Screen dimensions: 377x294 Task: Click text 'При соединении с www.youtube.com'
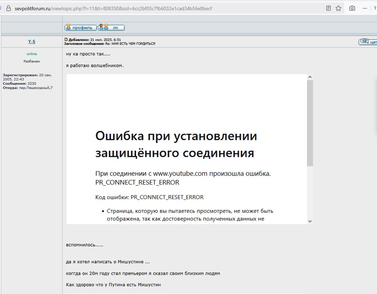[x=151, y=174]
